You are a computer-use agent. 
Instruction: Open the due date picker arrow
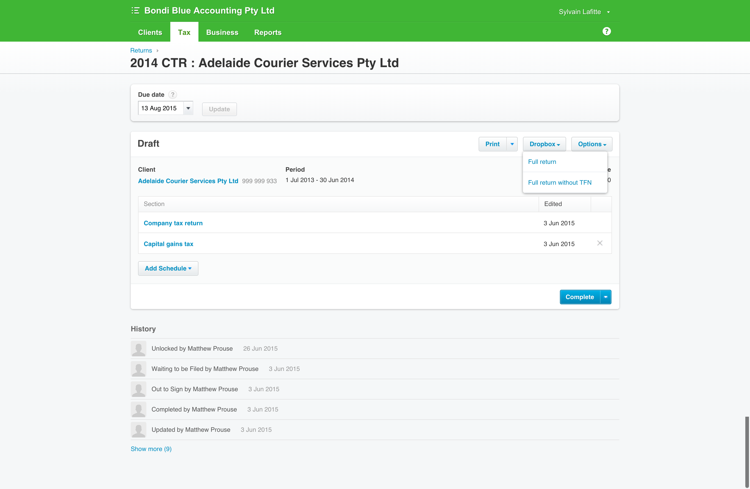188,108
